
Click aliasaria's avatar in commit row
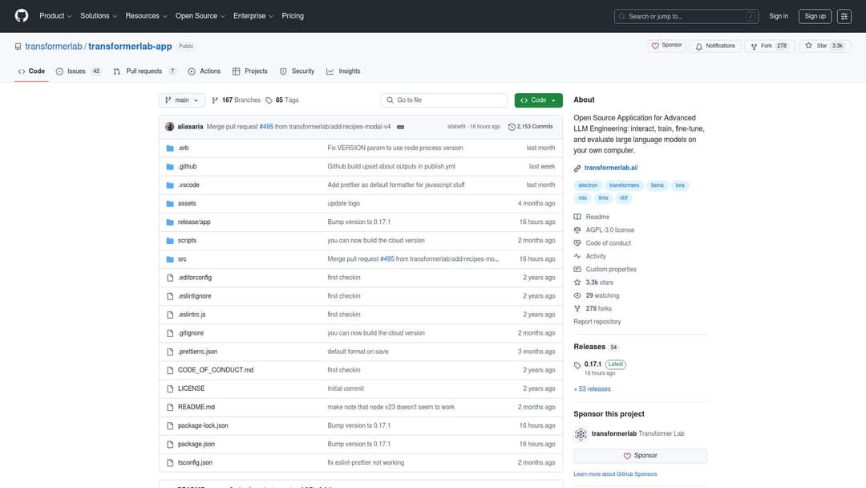point(169,127)
